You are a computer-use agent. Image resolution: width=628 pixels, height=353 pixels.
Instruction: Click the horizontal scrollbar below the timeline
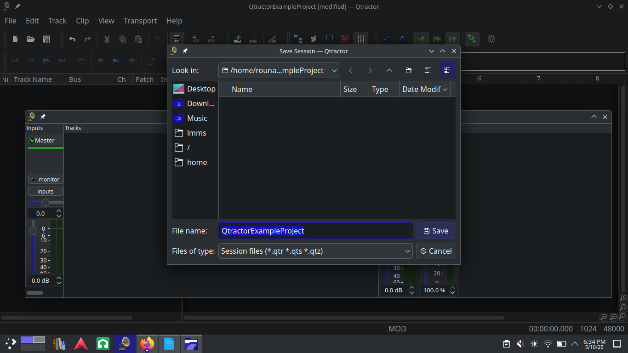point(343,317)
